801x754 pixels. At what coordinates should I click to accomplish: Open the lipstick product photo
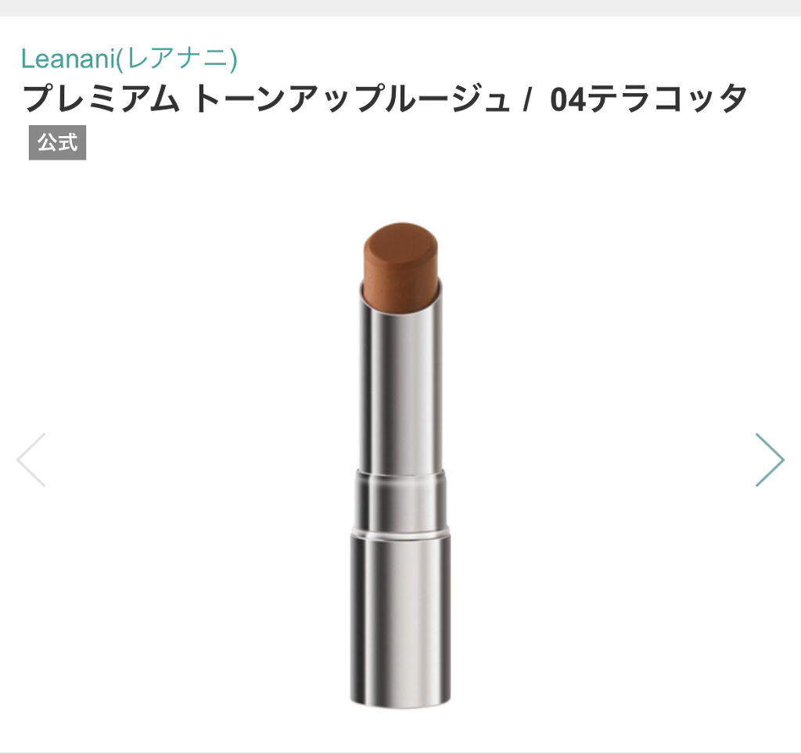[x=401, y=465]
